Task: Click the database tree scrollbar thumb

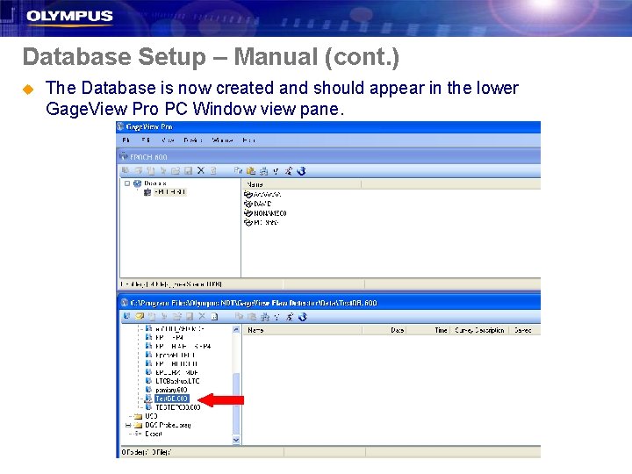Action: 236,403
